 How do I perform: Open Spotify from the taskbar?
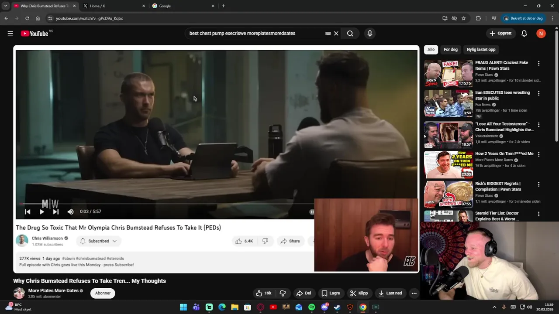pyautogui.click(x=311, y=307)
